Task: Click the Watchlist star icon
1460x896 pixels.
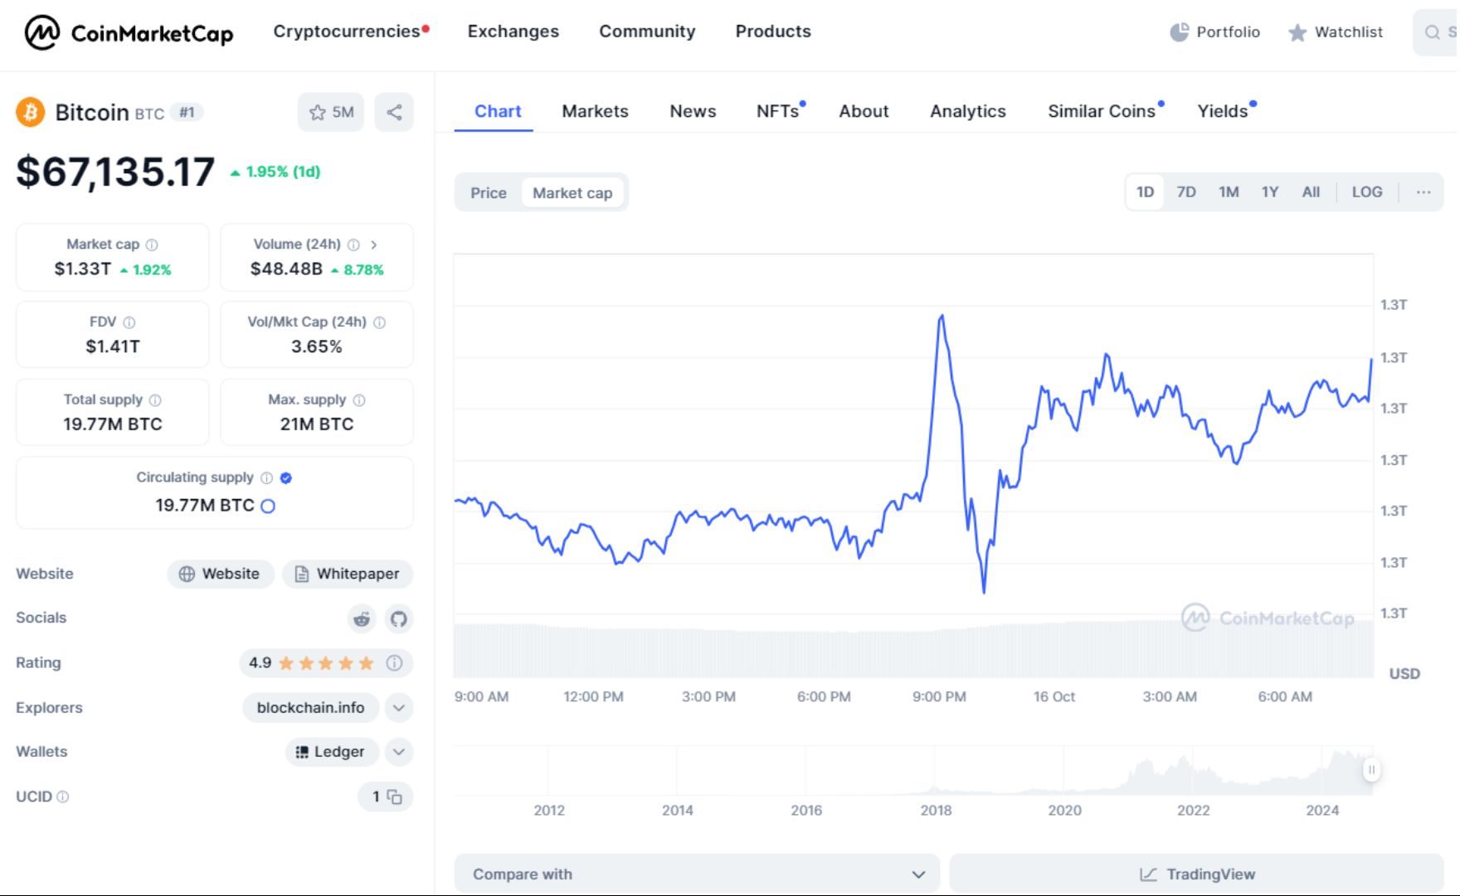Action: click(x=1295, y=32)
